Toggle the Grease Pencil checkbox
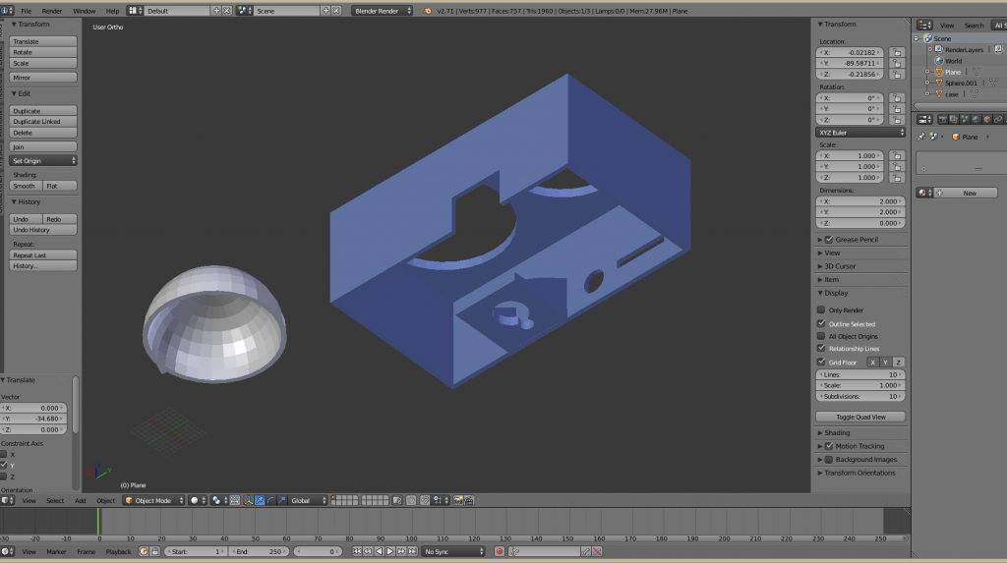1007x563 pixels. coord(828,240)
